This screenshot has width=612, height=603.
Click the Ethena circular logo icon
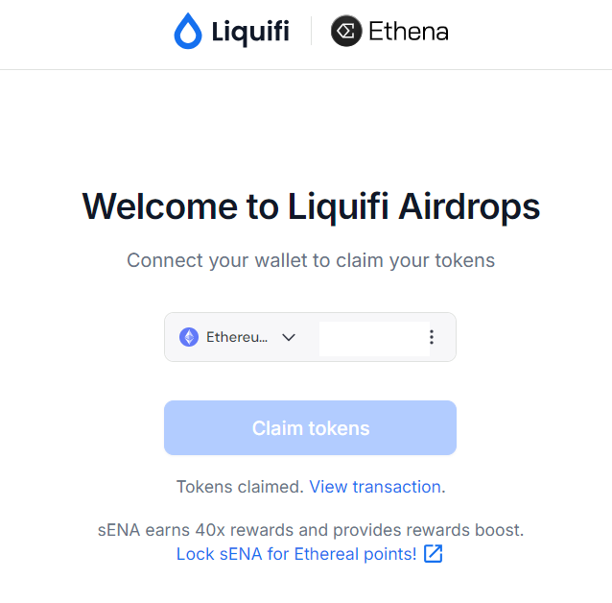click(346, 31)
